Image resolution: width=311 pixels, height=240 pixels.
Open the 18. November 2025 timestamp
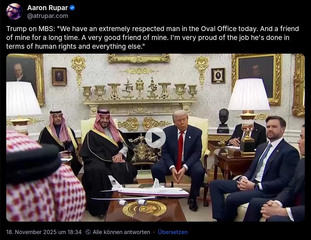pos(44,232)
